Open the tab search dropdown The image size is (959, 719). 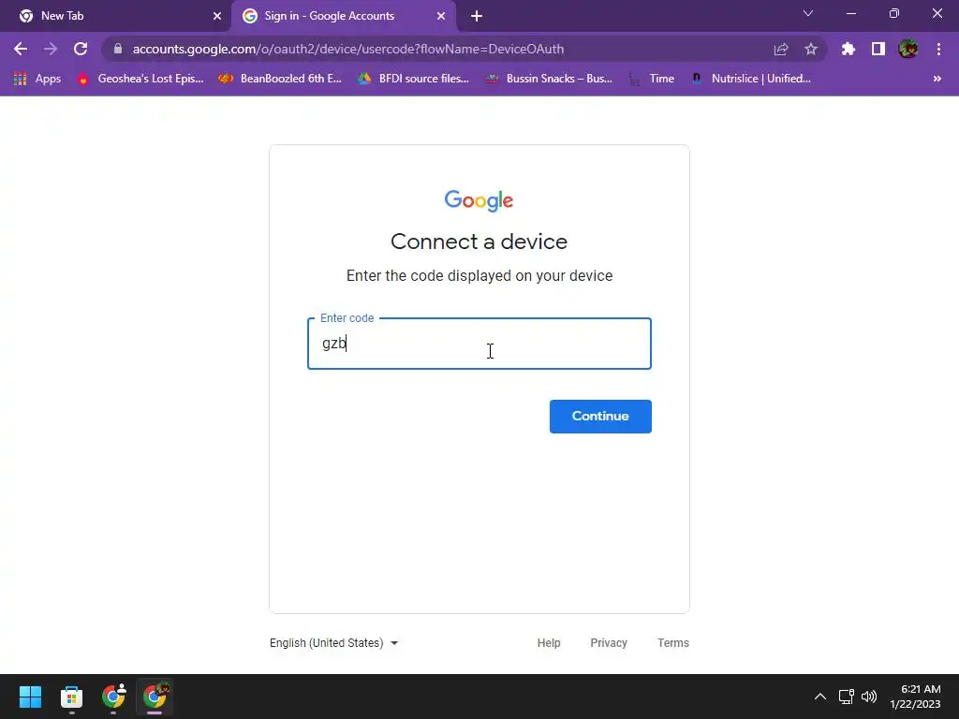click(x=808, y=13)
